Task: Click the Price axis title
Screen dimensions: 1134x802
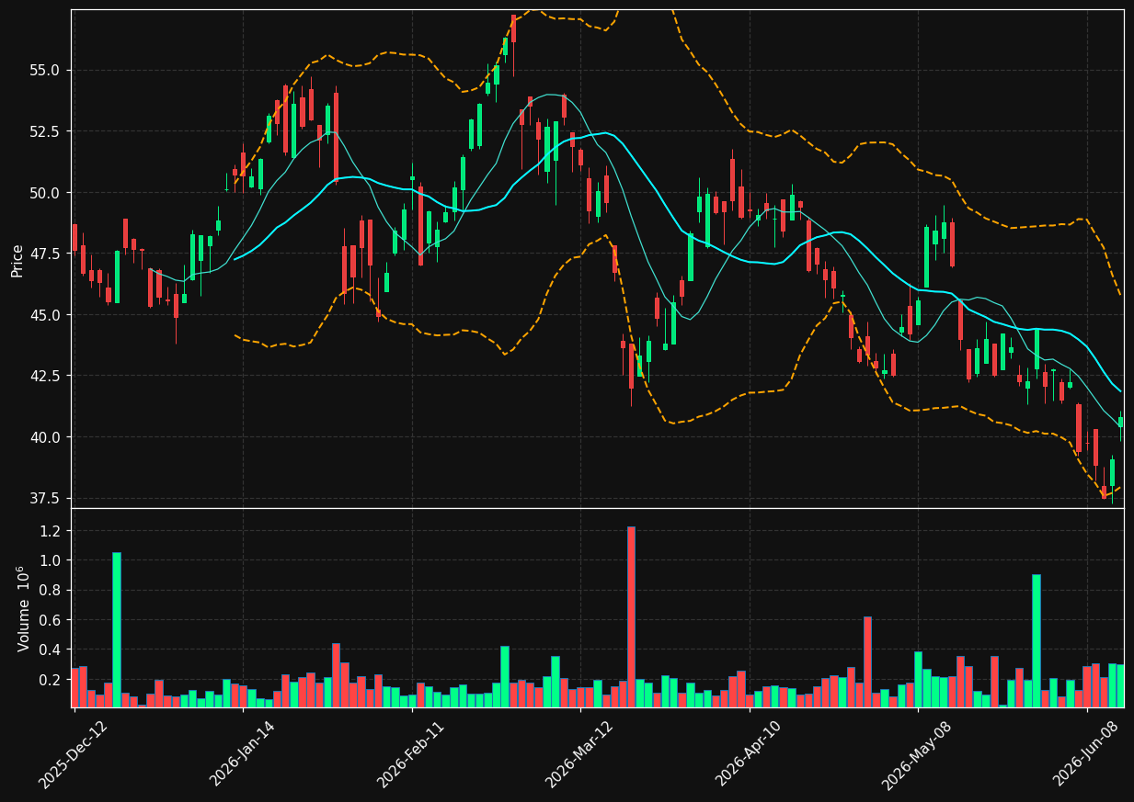Action: pos(17,260)
